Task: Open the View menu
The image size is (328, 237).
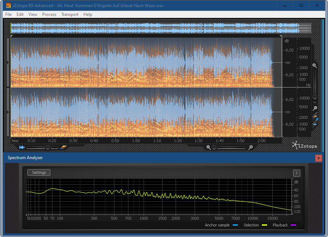Action: pyautogui.click(x=33, y=14)
